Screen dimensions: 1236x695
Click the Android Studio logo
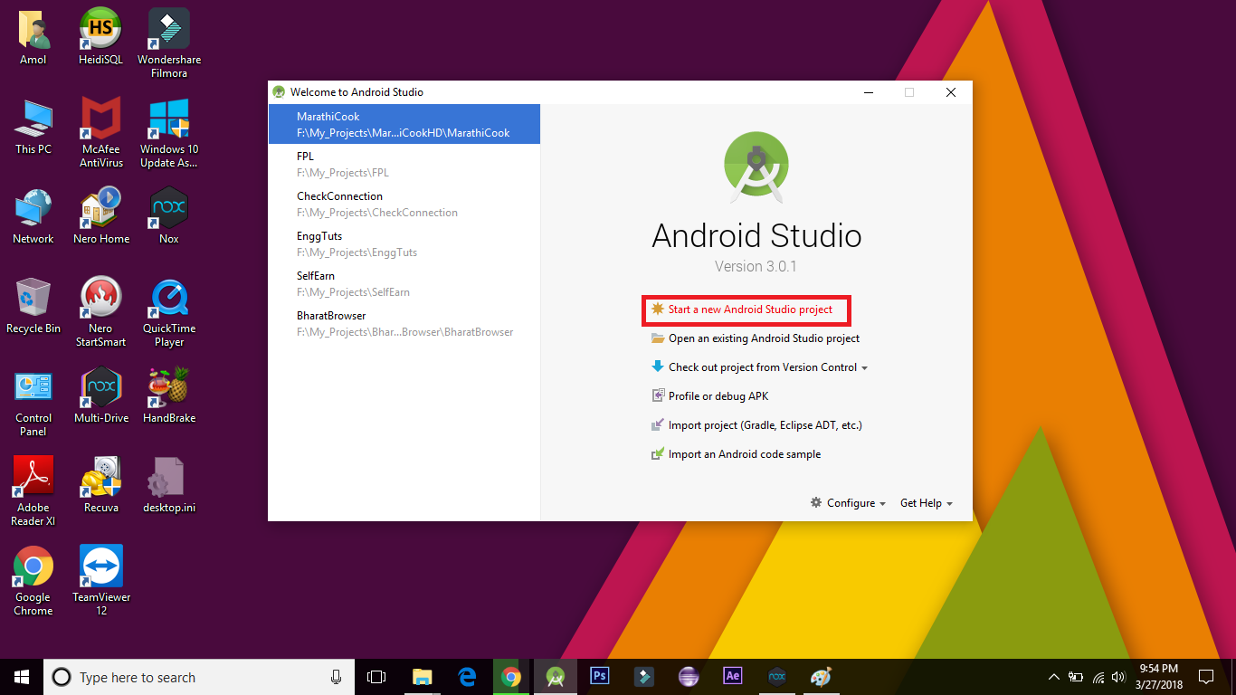click(756, 166)
